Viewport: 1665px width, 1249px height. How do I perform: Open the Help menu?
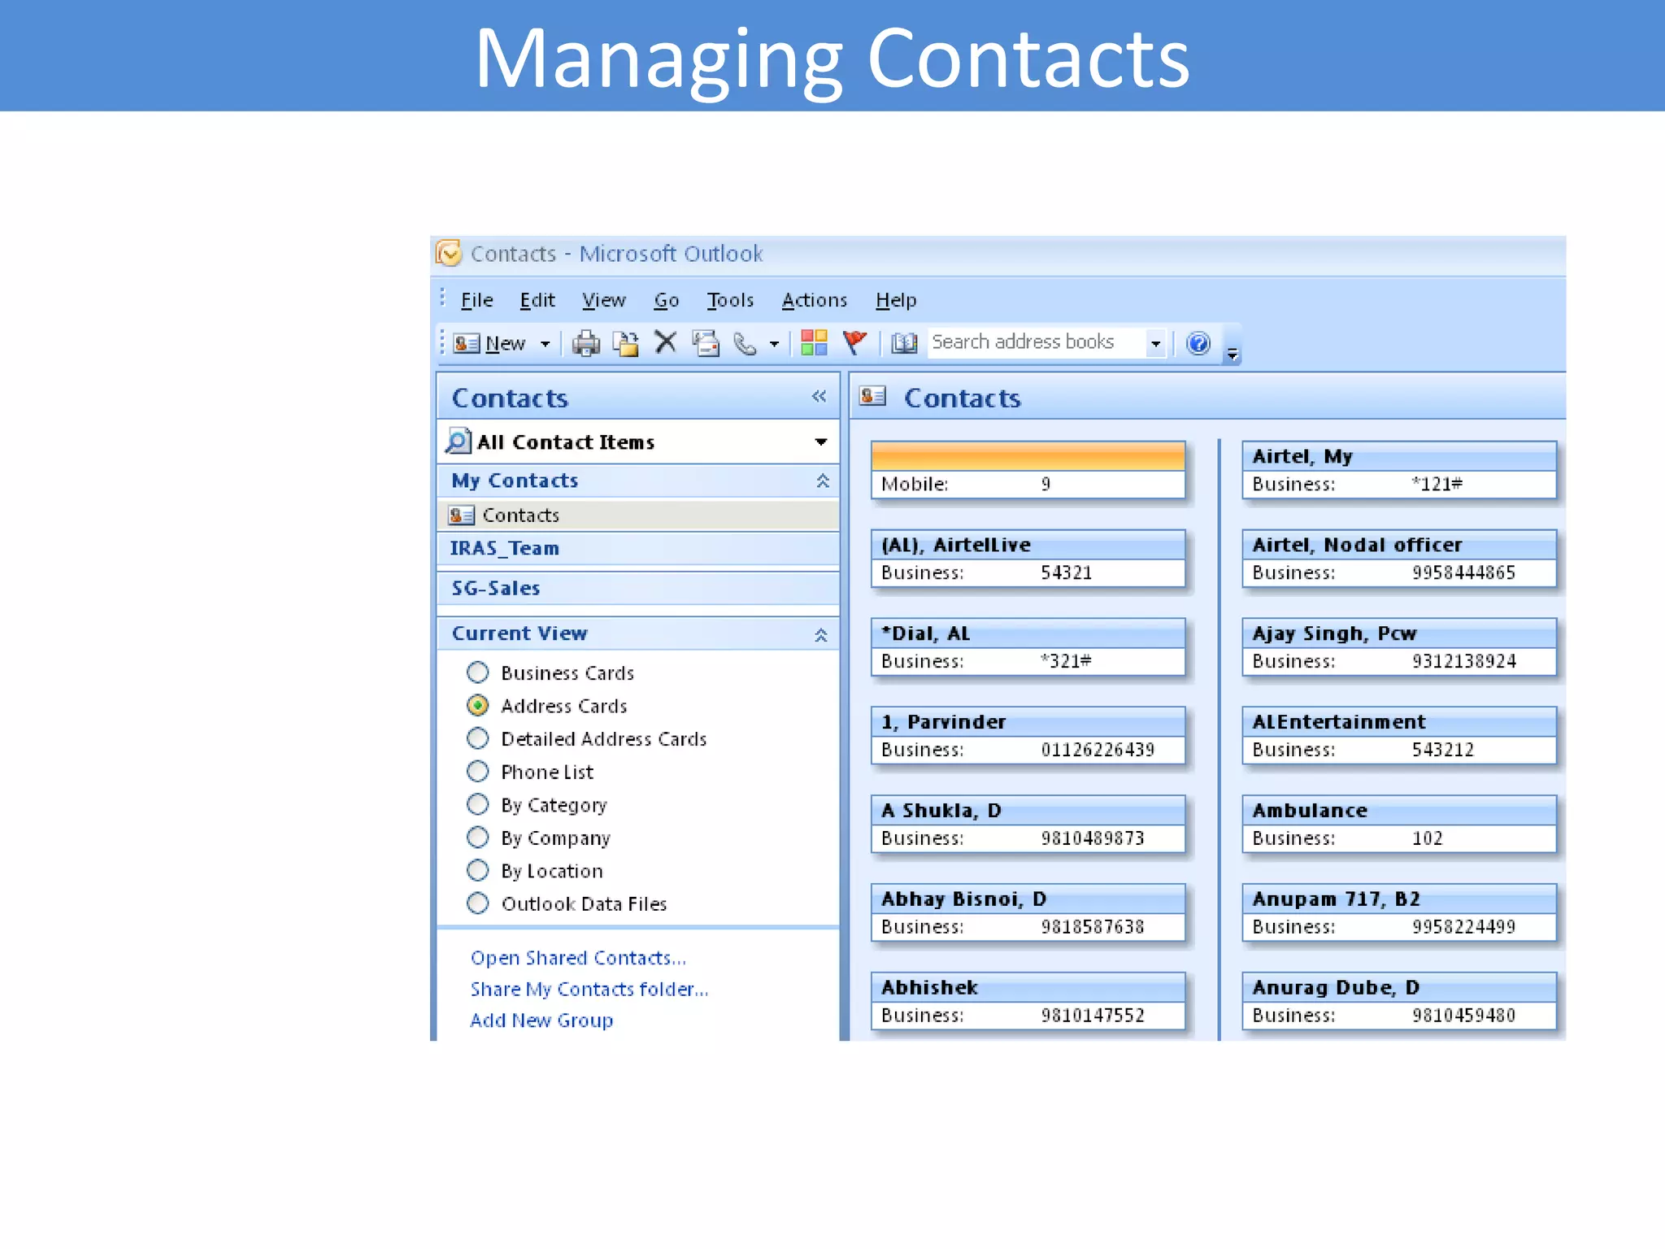(896, 300)
